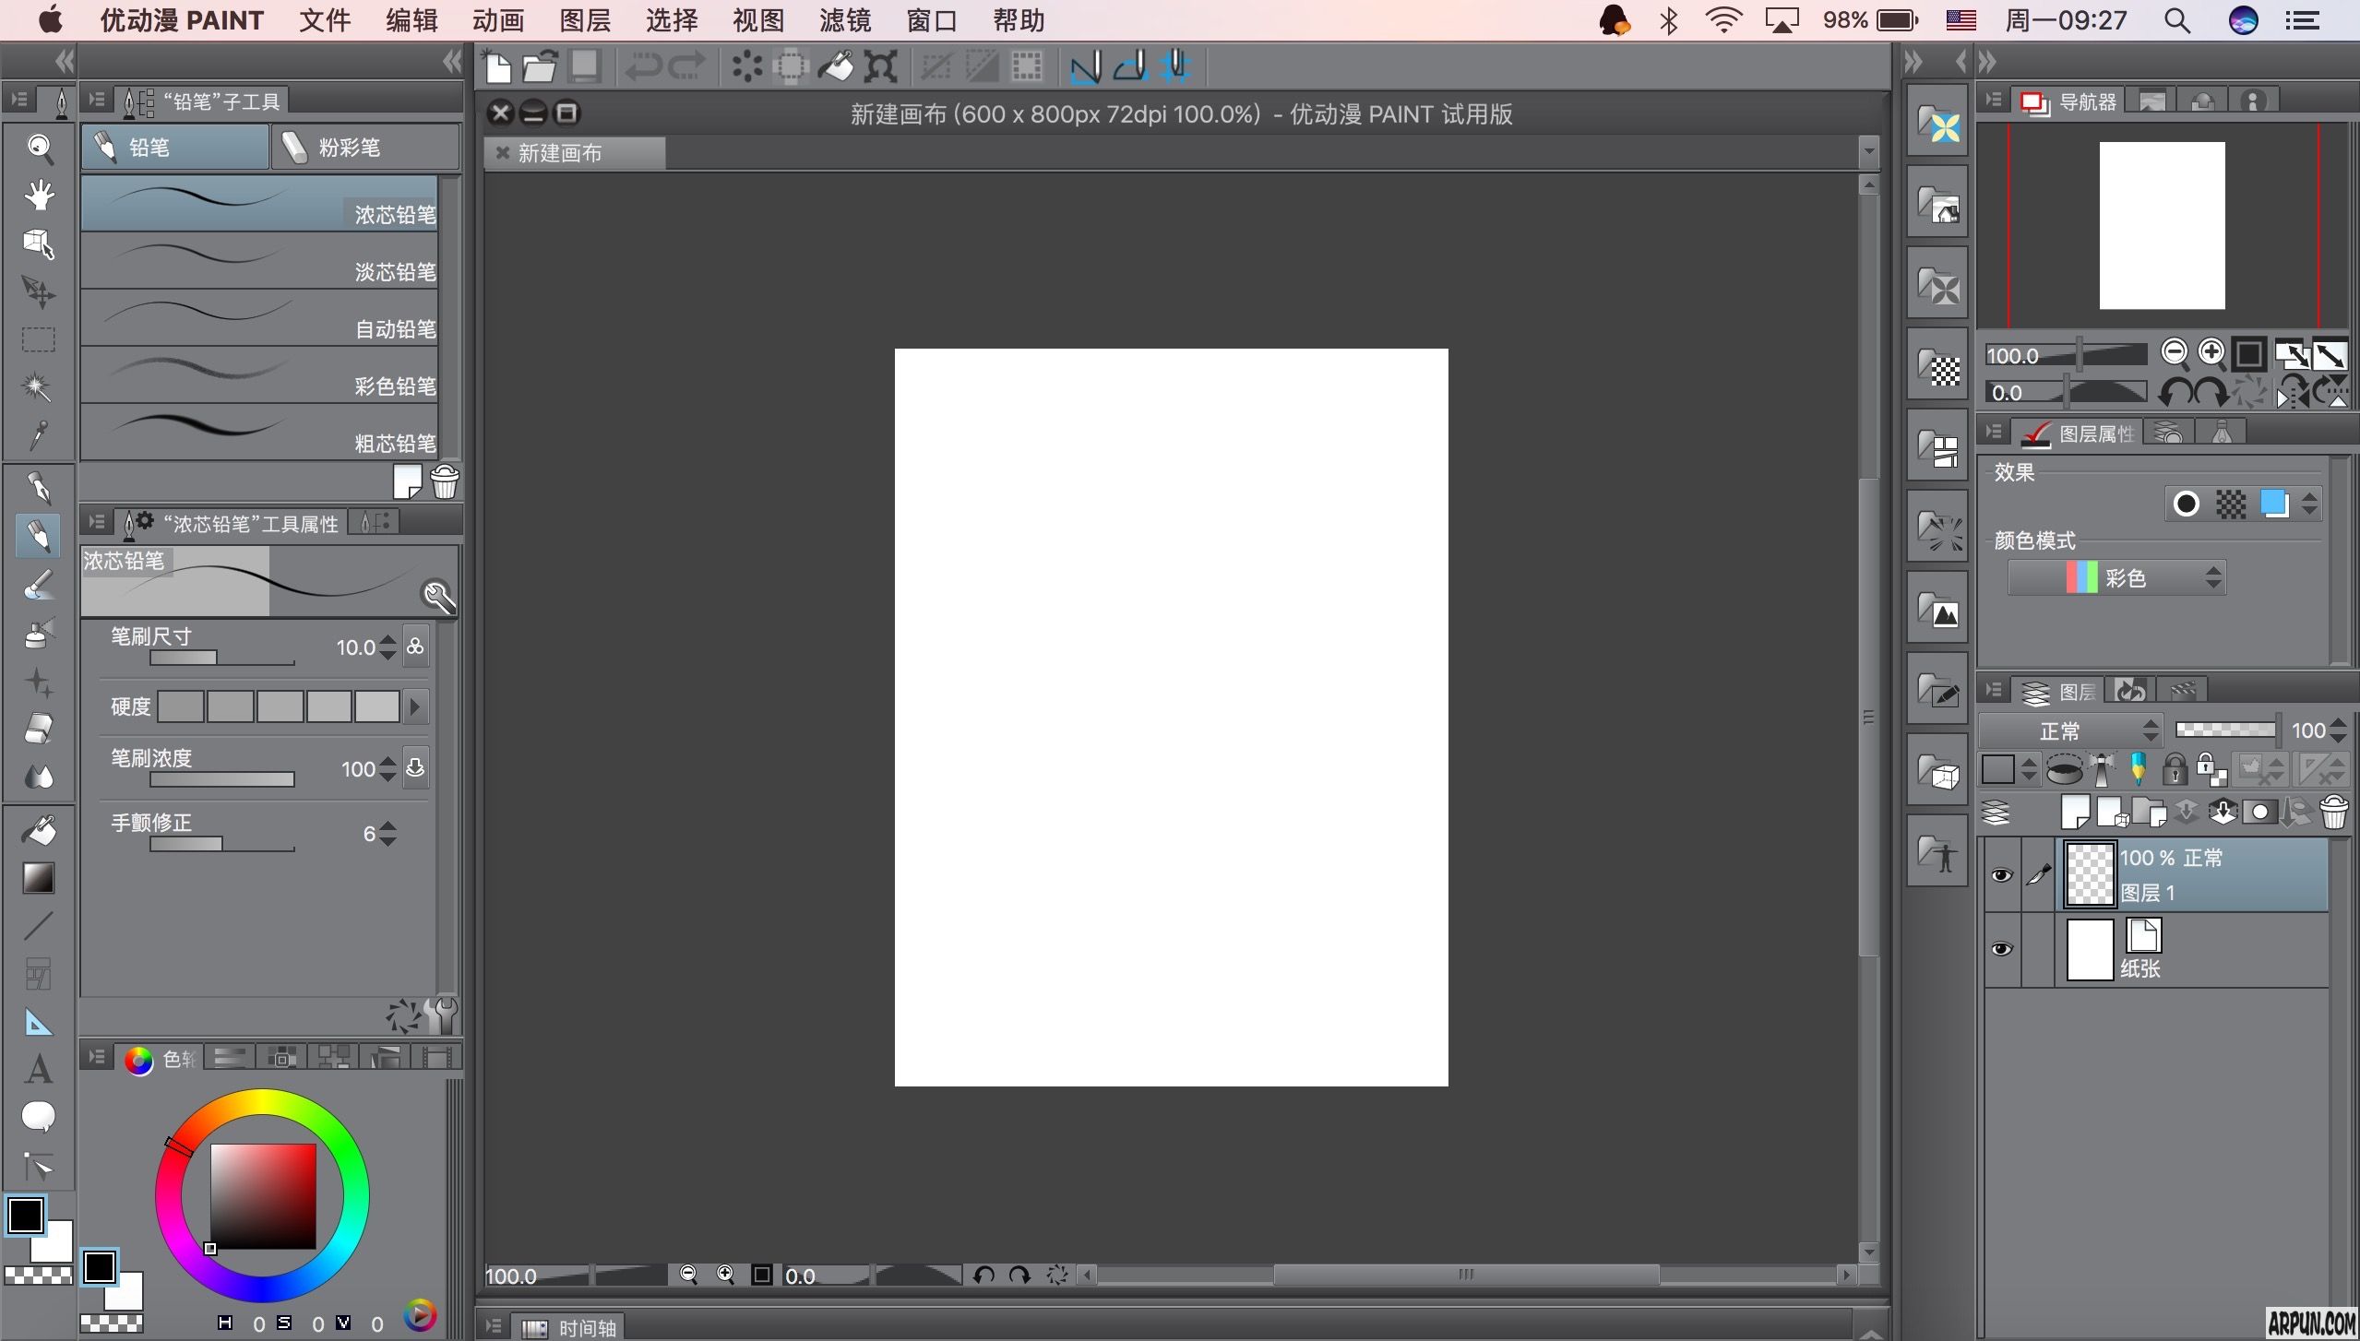Select the rectangle selection tool
2360x1341 pixels.
click(x=38, y=338)
